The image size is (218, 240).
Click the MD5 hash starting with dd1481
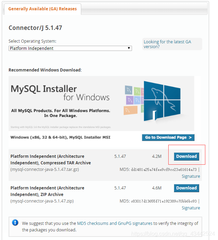click(x=164, y=170)
